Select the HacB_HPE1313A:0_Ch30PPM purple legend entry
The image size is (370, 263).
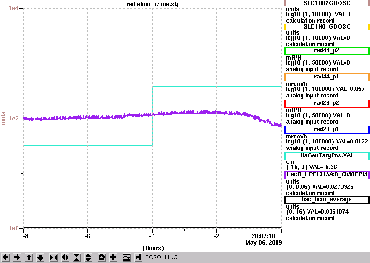coord(327,175)
